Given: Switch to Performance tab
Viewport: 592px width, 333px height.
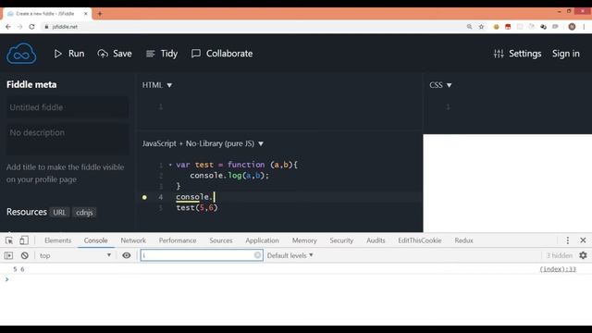Looking at the screenshot, I should pyautogui.click(x=178, y=240).
